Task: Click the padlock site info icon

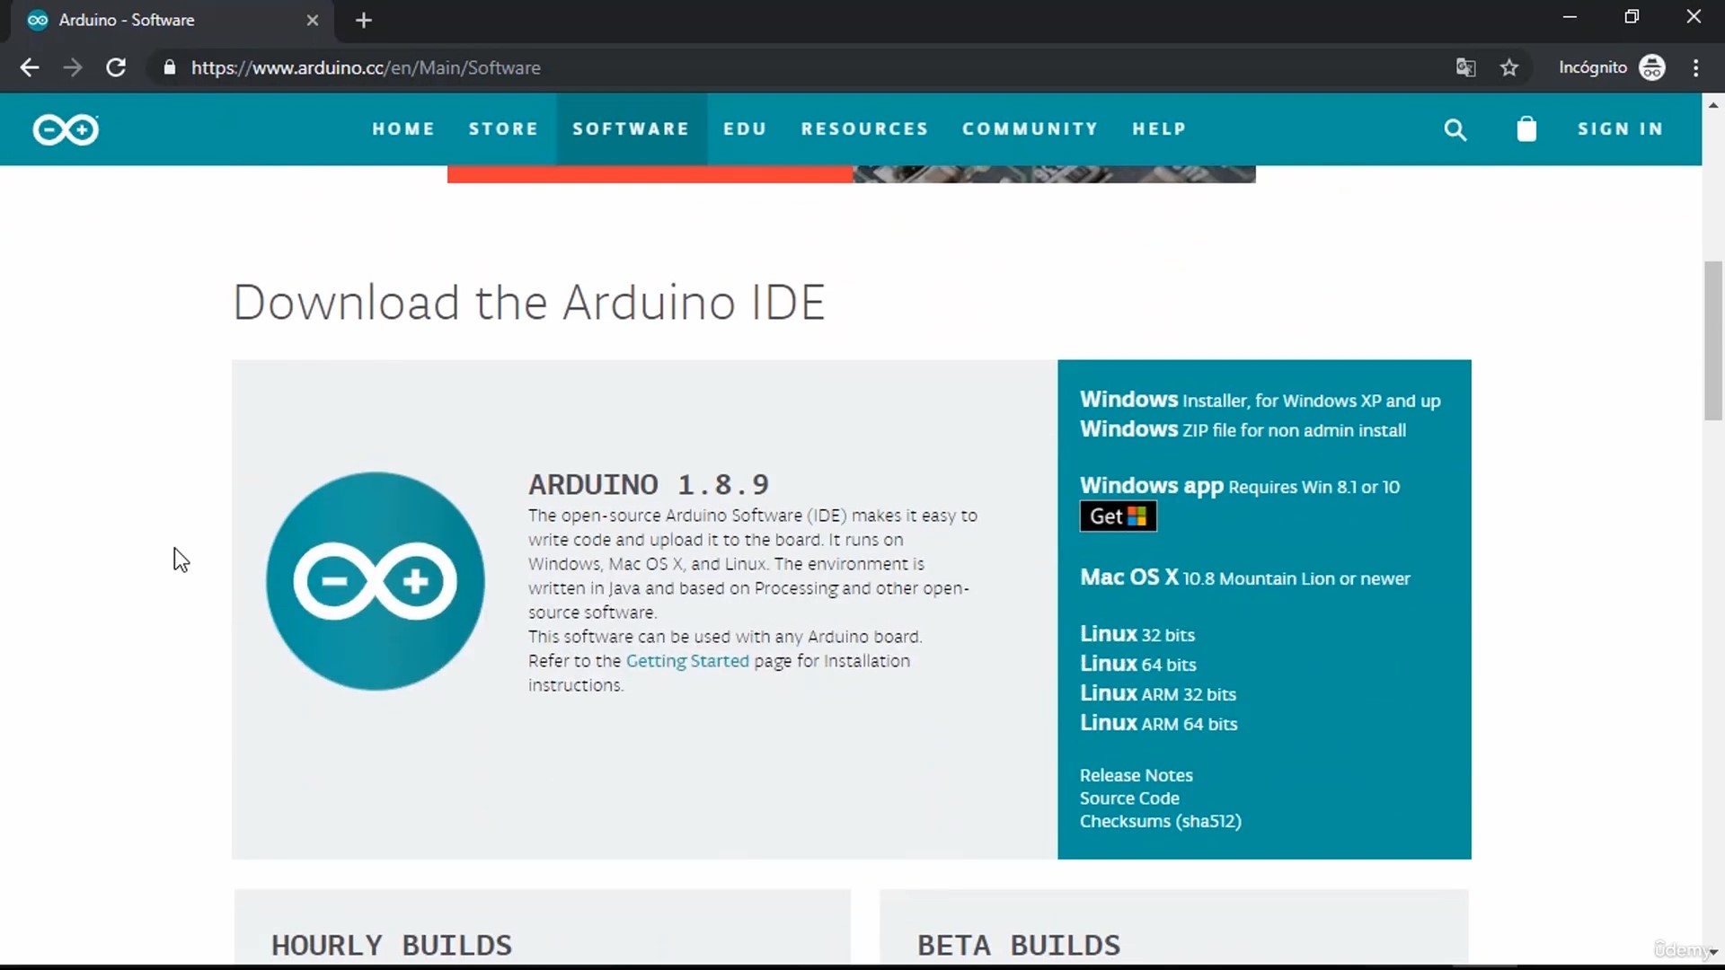Action: click(169, 67)
